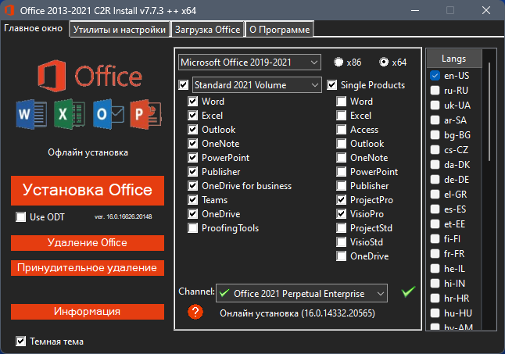This screenshot has width=505, height=354.
Task: Open the О Программе tab
Action: click(x=279, y=30)
